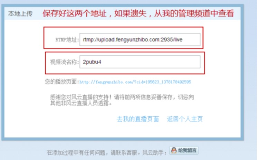Select the 本地上传 tab
The height and width of the screenshot is (160, 259).
20,14
